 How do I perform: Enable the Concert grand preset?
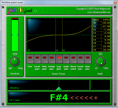(x=37, y=59)
